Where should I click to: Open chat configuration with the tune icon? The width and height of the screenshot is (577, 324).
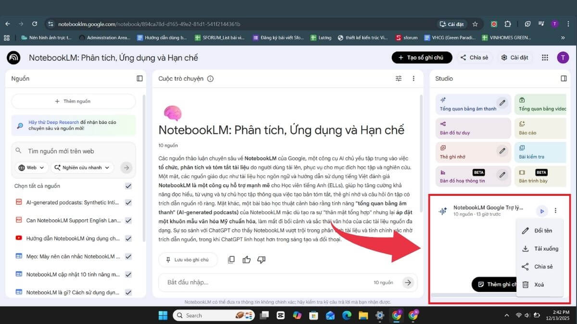tap(398, 78)
